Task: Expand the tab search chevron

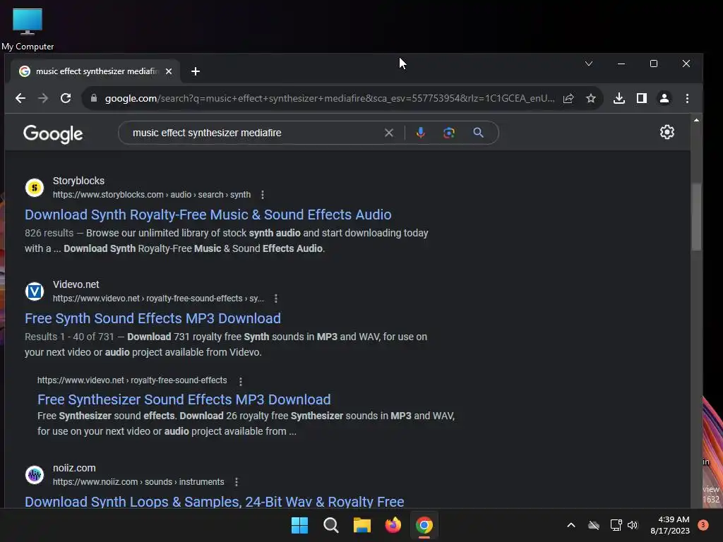Action: tap(589, 64)
